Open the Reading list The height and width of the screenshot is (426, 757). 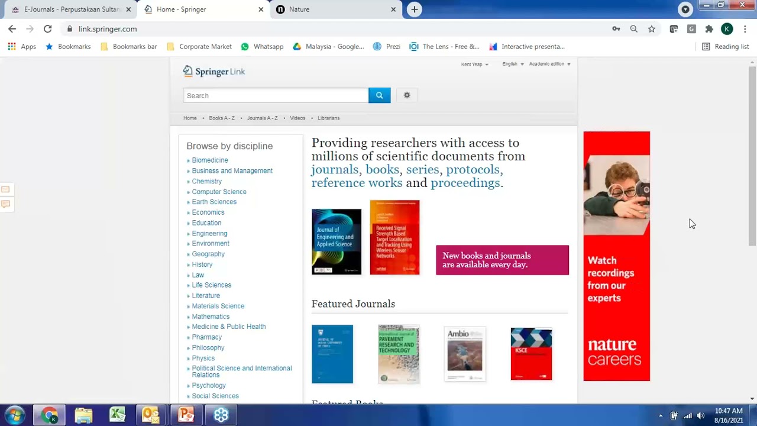pos(726,47)
